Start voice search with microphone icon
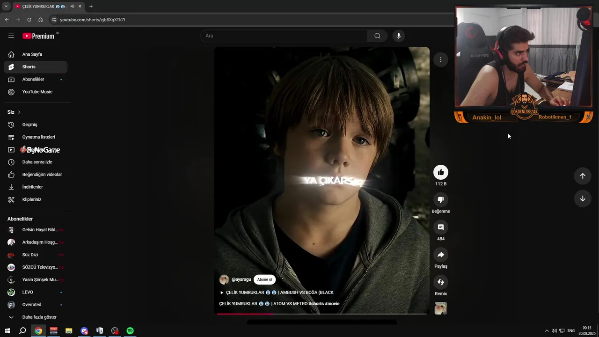The width and height of the screenshot is (599, 337). point(398,36)
